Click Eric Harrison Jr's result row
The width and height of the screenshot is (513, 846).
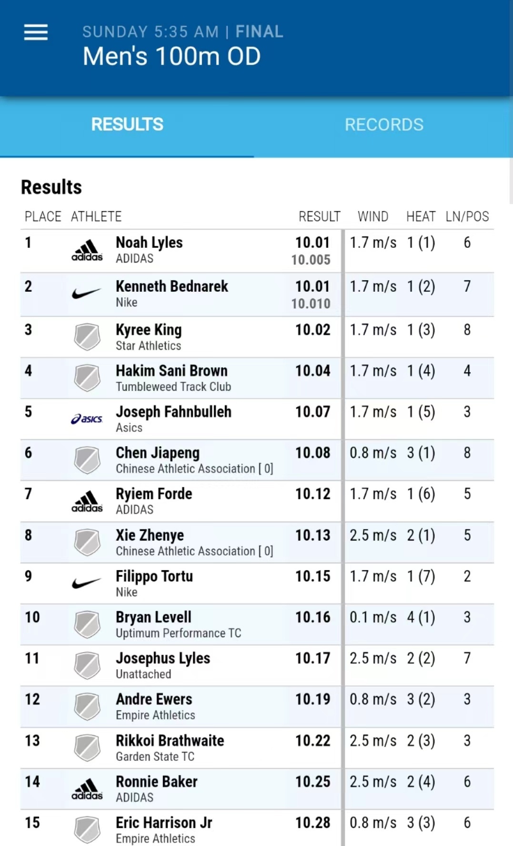coord(257,829)
